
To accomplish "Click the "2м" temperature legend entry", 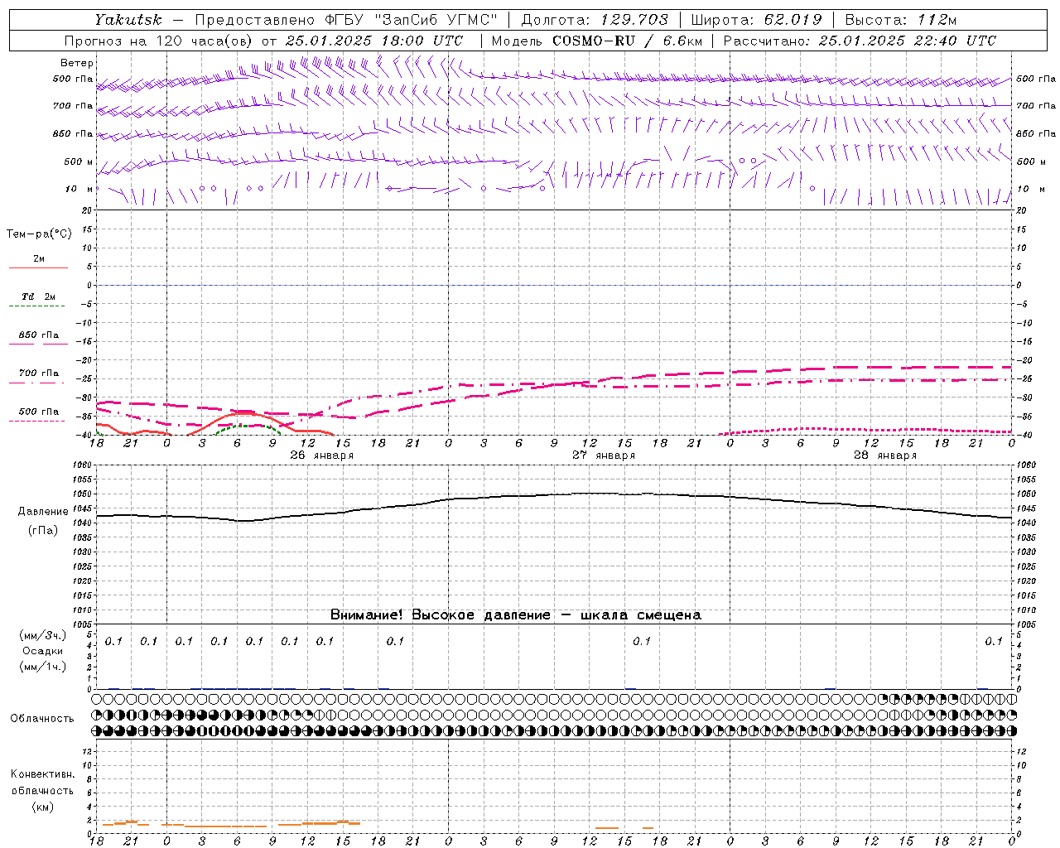I will tap(39, 258).
